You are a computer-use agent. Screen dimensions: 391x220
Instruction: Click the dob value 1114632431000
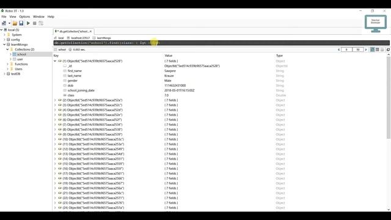click(x=175, y=86)
